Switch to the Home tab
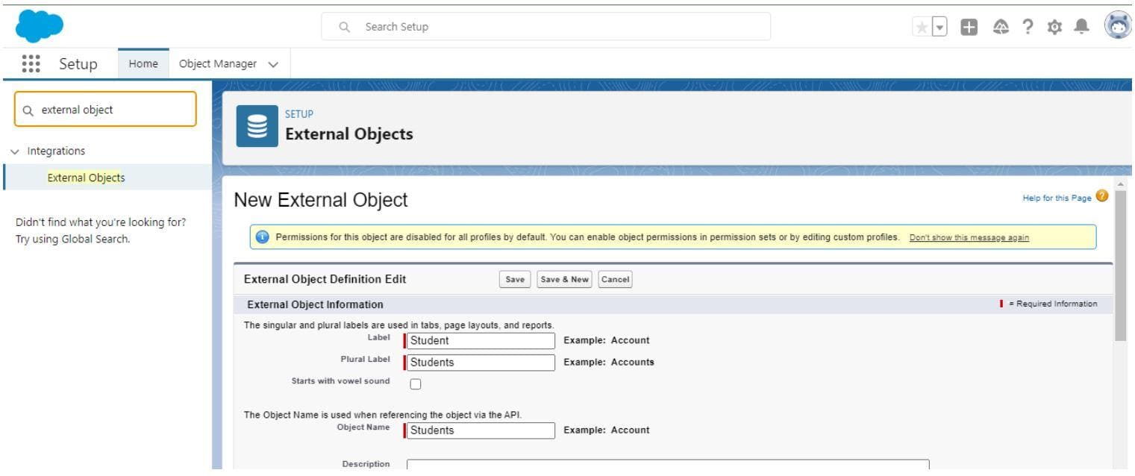This screenshot has height=476, width=1135. click(x=143, y=63)
